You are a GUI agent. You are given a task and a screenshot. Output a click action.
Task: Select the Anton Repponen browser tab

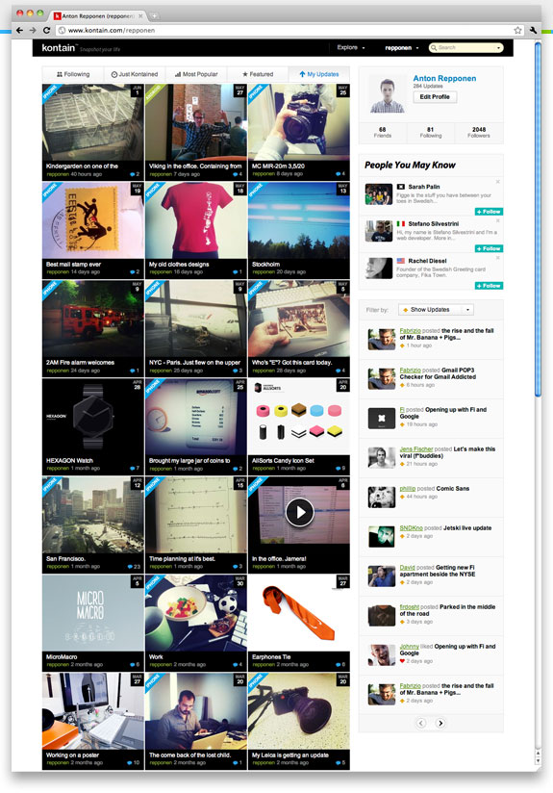(98, 16)
